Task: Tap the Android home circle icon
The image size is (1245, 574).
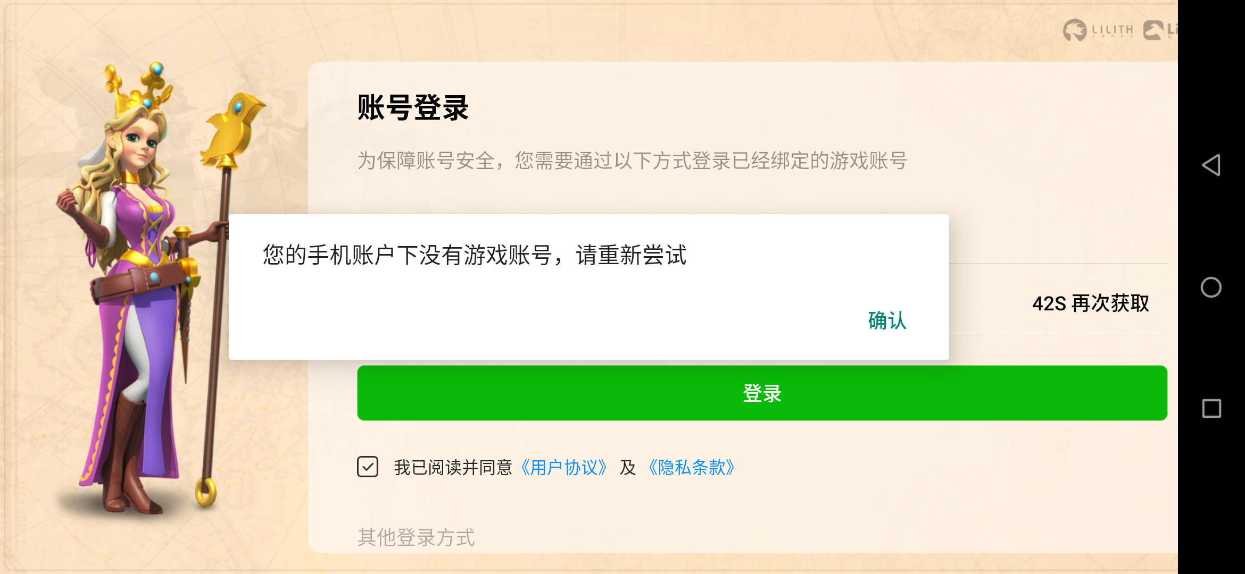Action: tap(1211, 288)
